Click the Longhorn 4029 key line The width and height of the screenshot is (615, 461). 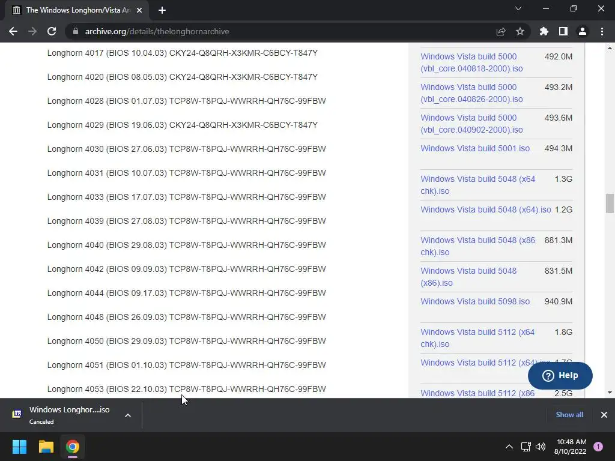click(183, 125)
